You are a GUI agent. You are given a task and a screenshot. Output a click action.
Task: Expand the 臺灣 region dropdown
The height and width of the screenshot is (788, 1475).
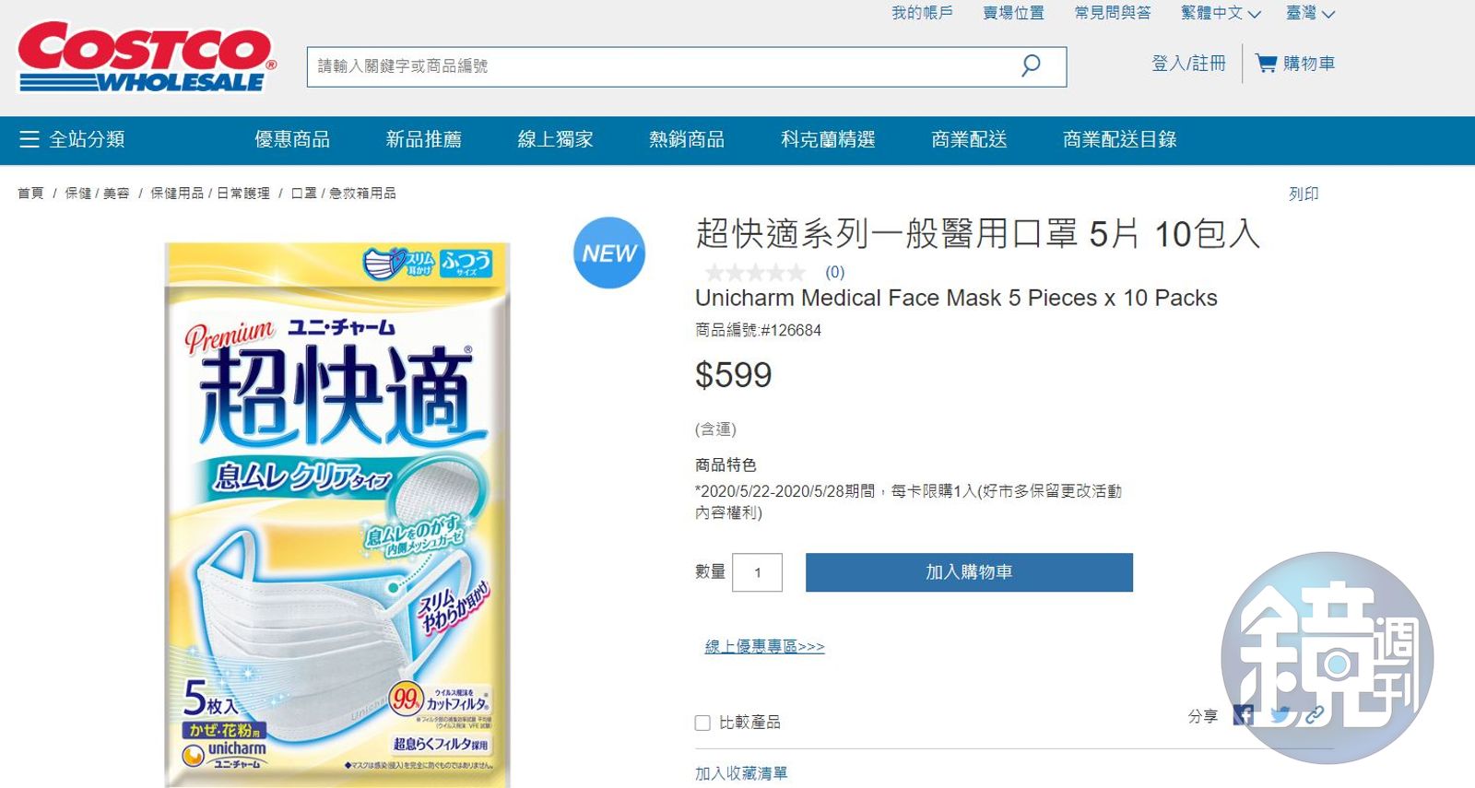click(1310, 13)
